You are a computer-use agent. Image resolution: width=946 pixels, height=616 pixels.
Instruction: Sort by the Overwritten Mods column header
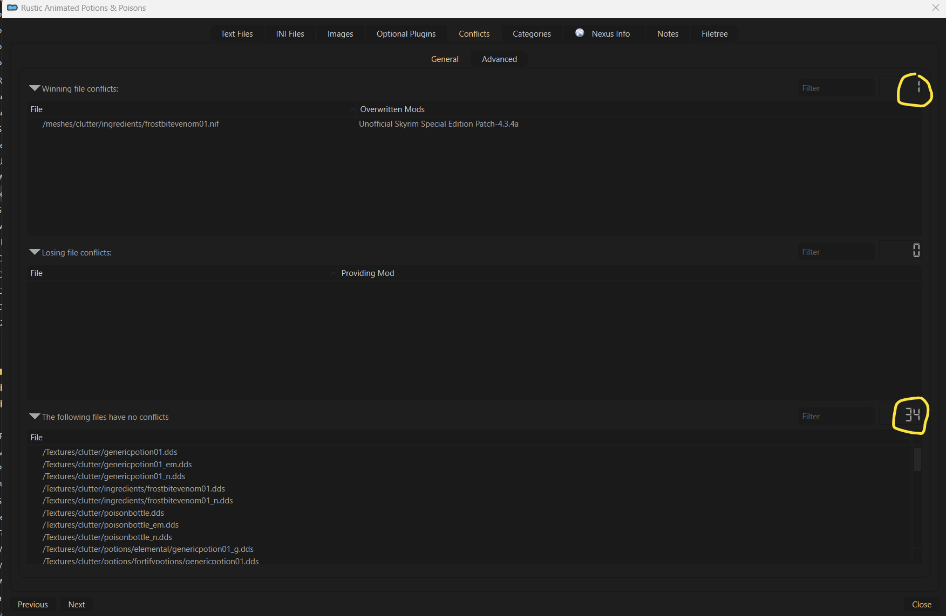click(392, 109)
